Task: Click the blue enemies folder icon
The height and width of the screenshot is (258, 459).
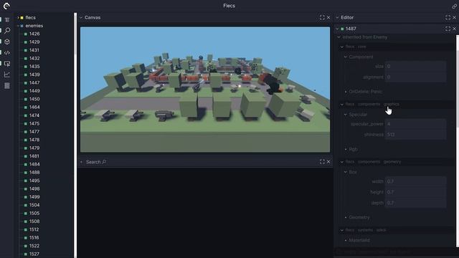Action: tap(22, 26)
